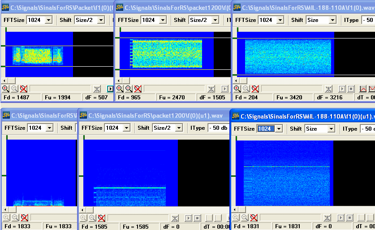
Task: Click stop button in packet1200 f(0)(u1).wav window
Action: [198, 218]
